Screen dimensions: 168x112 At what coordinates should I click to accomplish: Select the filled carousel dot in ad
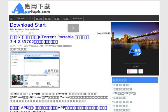pos(30,33)
